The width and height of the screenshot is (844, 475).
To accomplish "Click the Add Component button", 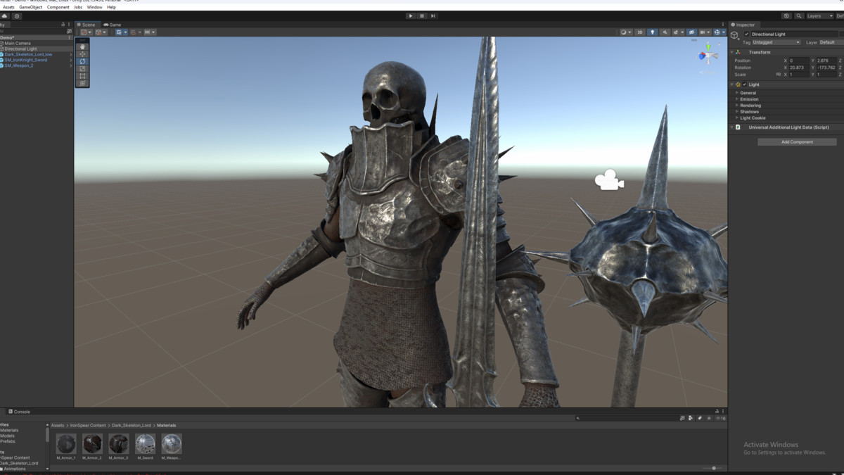I will click(797, 142).
